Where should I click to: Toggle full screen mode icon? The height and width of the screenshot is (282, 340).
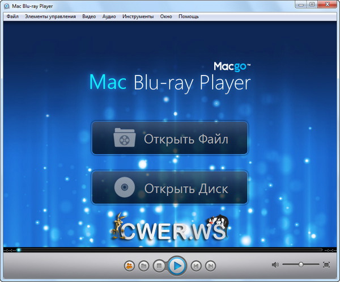click(x=326, y=264)
